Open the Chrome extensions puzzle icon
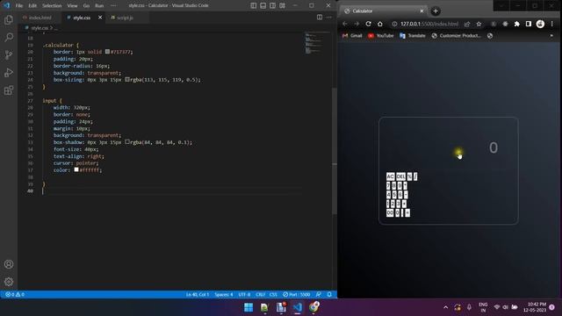Viewport: 562px width, 316px height. point(517,24)
